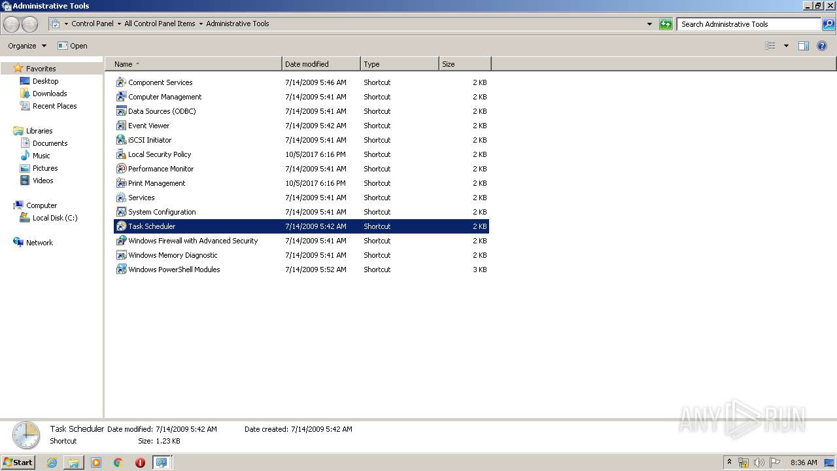The image size is (837, 471).
Task: Select the Windows PowerShell Modules icon
Action: pyautogui.click(x=121, y=270)
